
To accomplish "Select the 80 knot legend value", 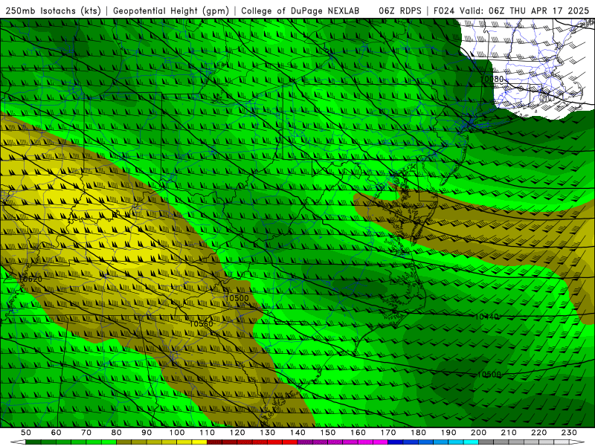I will (117, 433).
